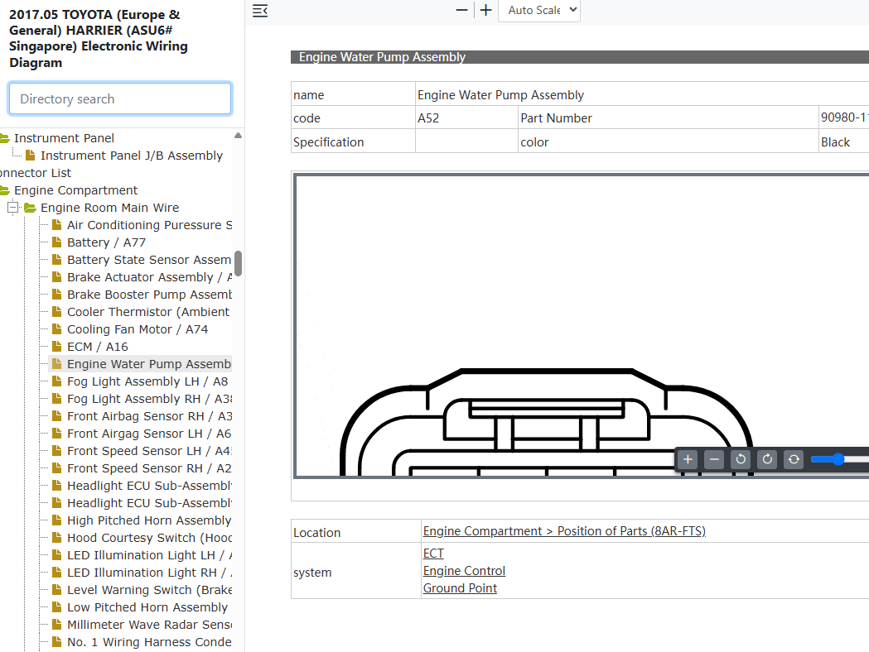The width and height of the screenshot is (869, 652).
Task: Click file icon beside Battery / A77
Action: (56, 242)
